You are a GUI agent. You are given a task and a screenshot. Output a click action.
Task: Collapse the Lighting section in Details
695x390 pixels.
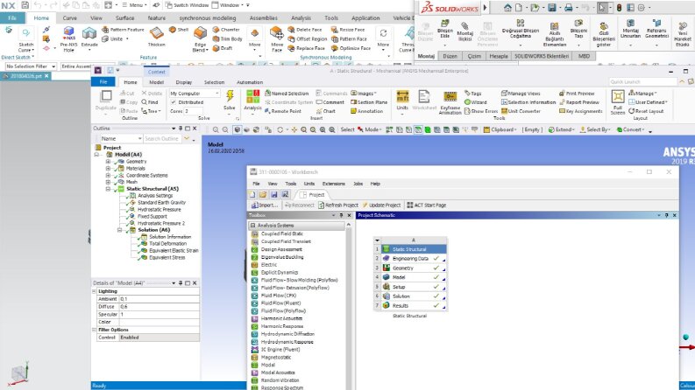(x=94, y=291)
